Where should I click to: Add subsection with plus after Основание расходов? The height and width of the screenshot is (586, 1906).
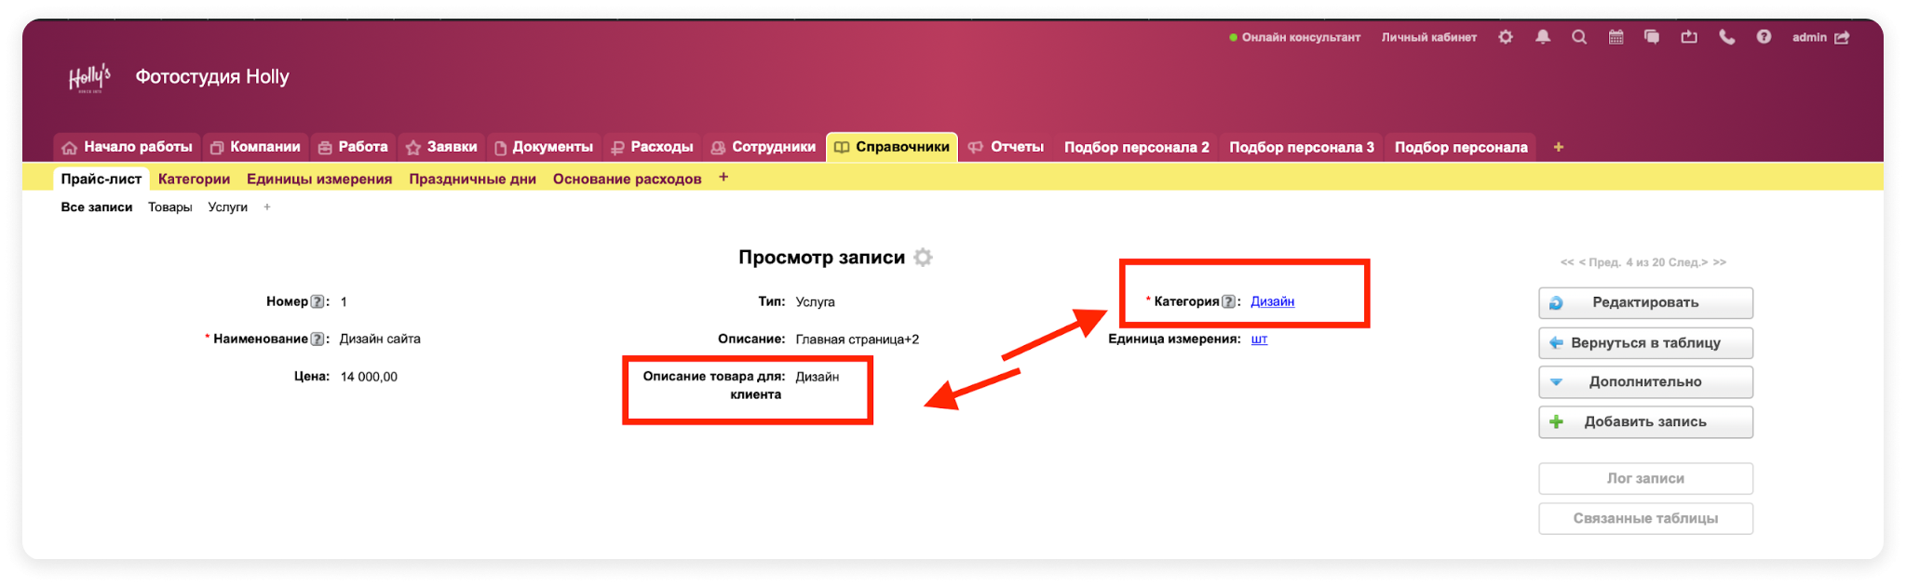723,178
